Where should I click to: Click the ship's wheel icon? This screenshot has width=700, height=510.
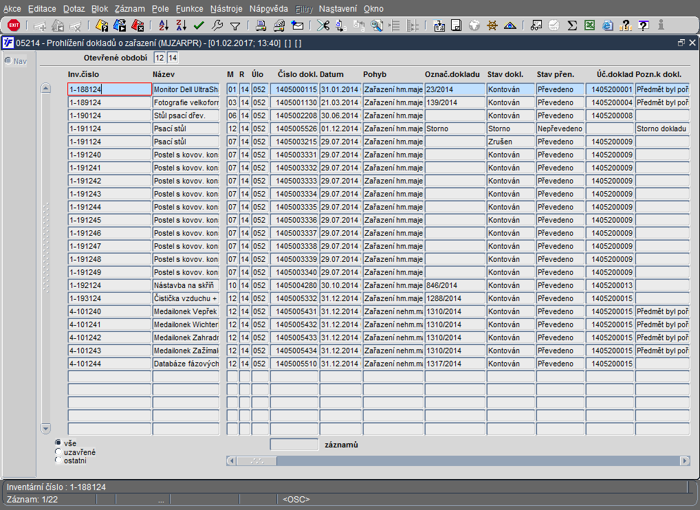coord(492,25)
